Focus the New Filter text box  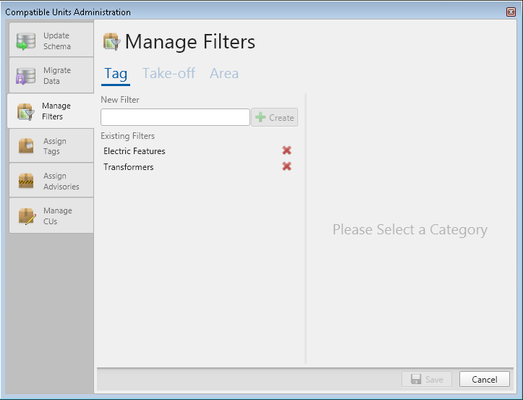click(175, 117)
